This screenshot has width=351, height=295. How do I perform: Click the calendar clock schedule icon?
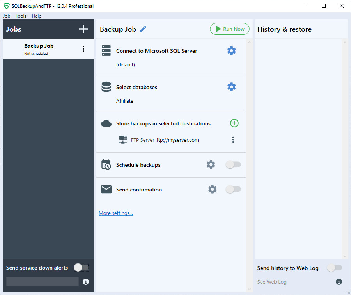pyautogui.click(x=106, y=164)
